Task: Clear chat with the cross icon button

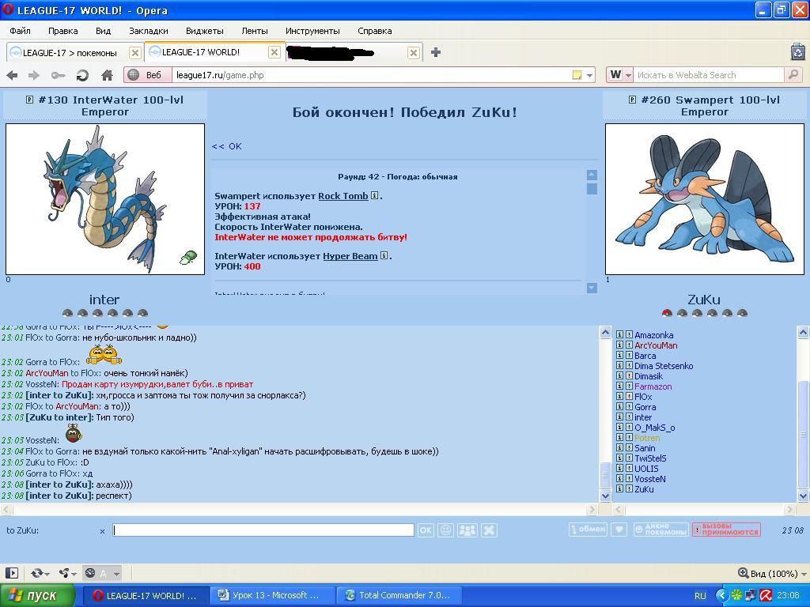Action: coord(489,530)
